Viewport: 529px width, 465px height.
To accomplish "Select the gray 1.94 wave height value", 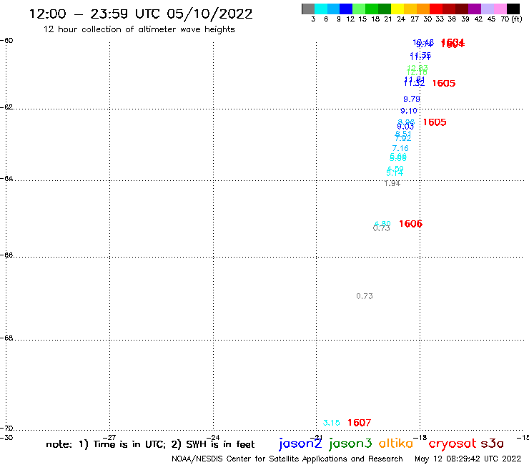I will pyautogui.click(x=392, y=183).
